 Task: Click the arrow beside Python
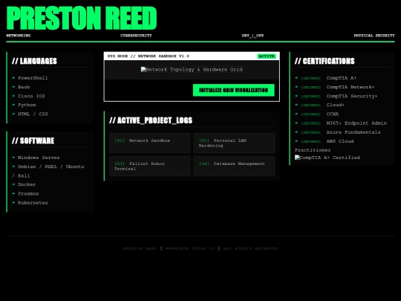(x=13, y=105)
